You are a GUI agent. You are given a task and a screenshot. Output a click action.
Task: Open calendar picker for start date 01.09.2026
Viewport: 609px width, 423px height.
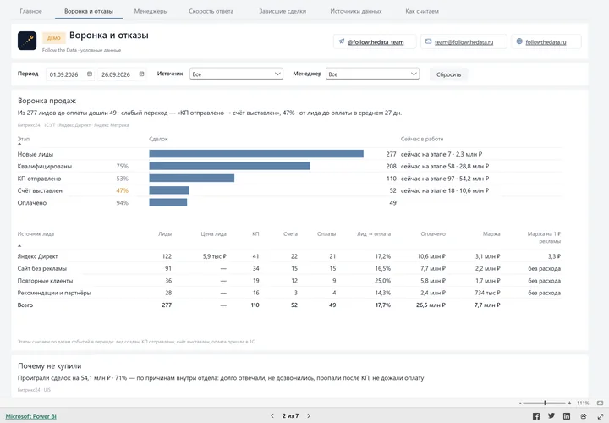tap(90, 74)
